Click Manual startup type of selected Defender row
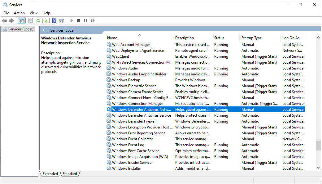 tap(248, 110)
